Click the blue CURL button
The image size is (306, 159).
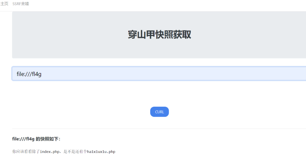(159, 112)
